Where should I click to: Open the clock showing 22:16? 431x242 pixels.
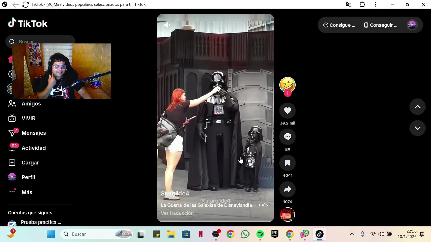coord(407,234)
